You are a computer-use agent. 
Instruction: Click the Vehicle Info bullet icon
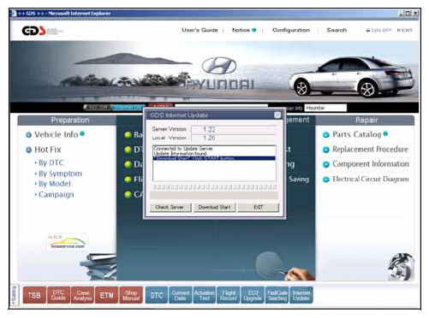click(x=28, y=135)
